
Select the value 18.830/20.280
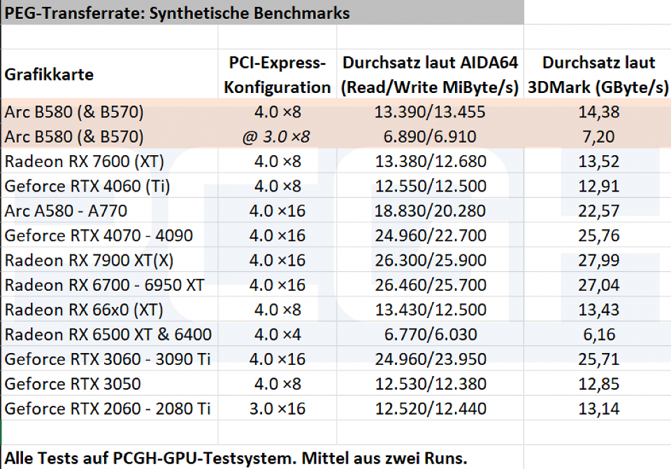[x=430, y=211]
